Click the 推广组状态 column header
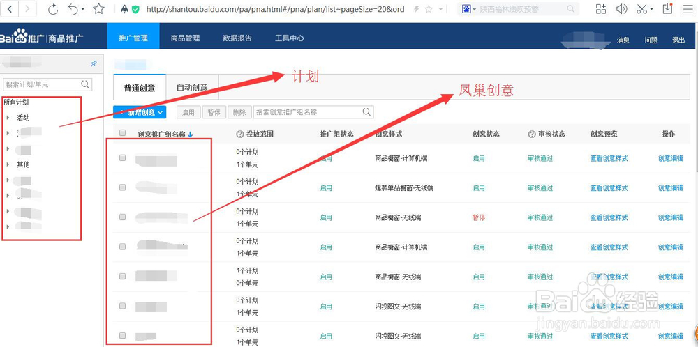698x347 pixels. pyautogui.click(x=336, y=134)
